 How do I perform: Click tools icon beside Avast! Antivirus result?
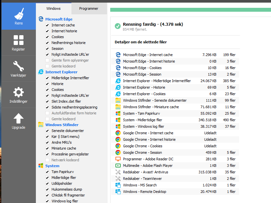(118, 172)
